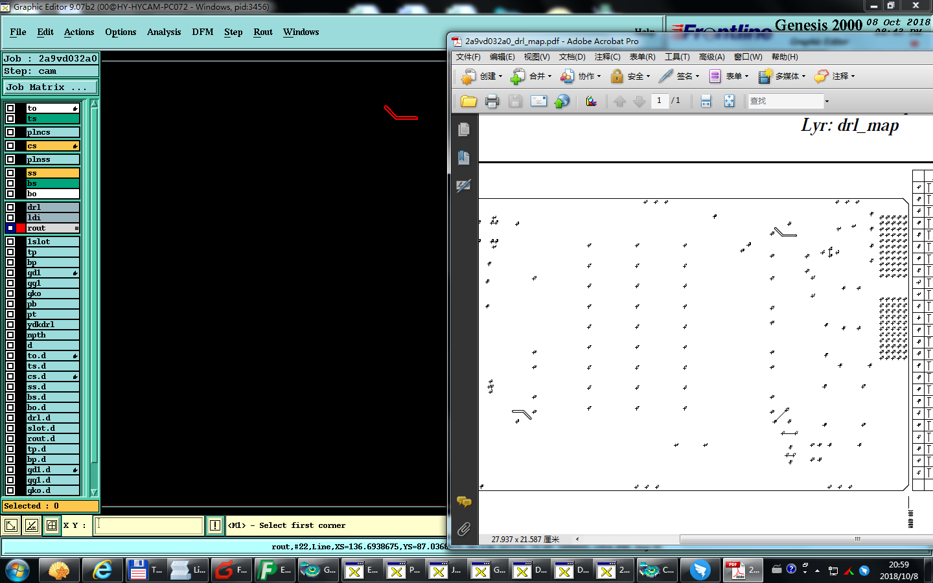Screen dimensions: 933x583
Task: Click the Sign (签名) pen icon
Action: click(x=666, y=76)
